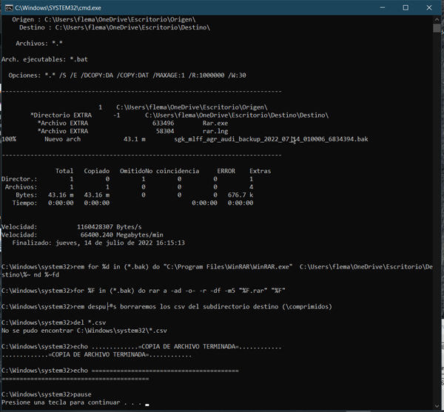444x412 pixels.
Task: Click the scrollbar down arrow
Action: [x=437, y=406]
